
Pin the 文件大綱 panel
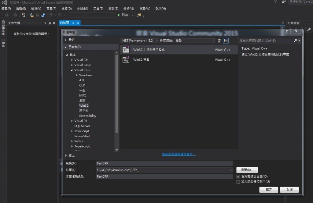[50, 23]
